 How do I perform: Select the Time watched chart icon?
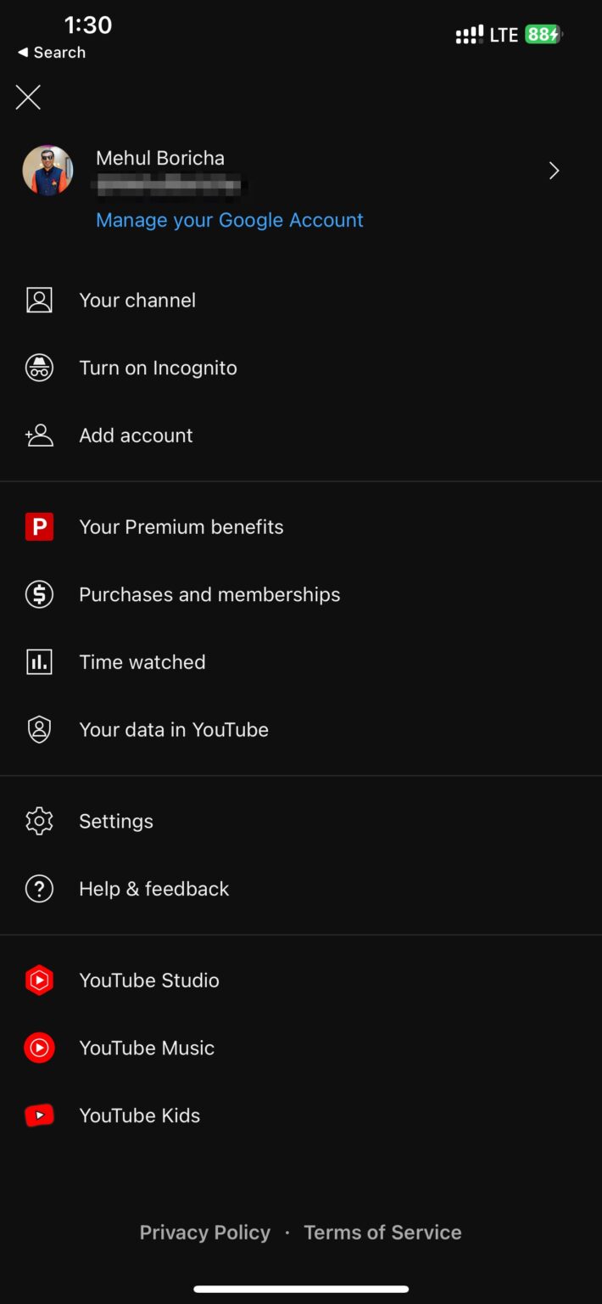point(39,661)
